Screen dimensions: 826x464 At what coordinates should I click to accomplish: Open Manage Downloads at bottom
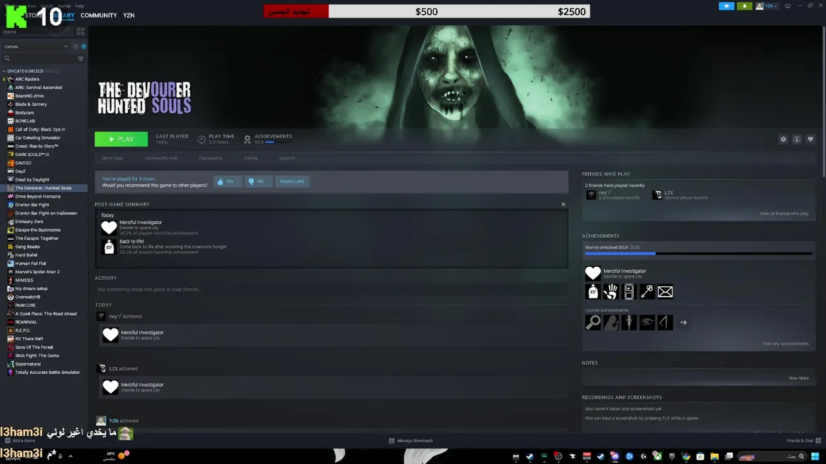(x=411, y=441)
